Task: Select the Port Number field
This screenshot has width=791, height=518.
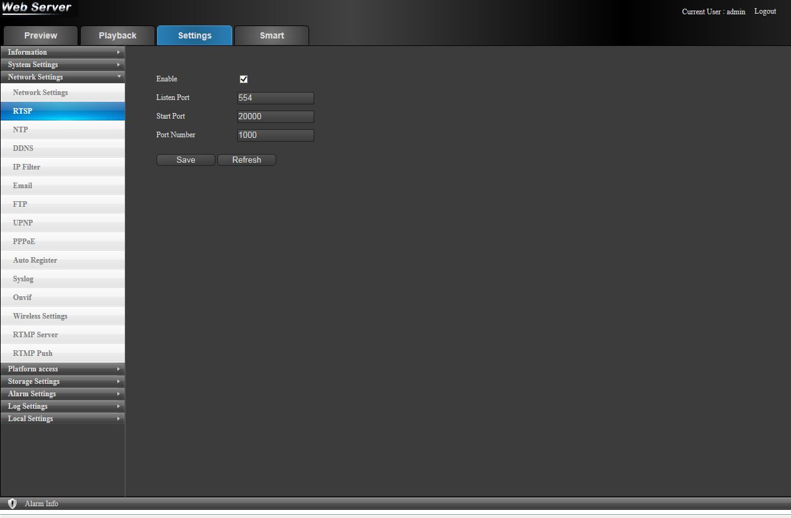Action: 276,135
